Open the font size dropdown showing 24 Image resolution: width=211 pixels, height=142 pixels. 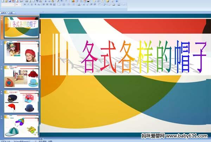coord(17,5)
